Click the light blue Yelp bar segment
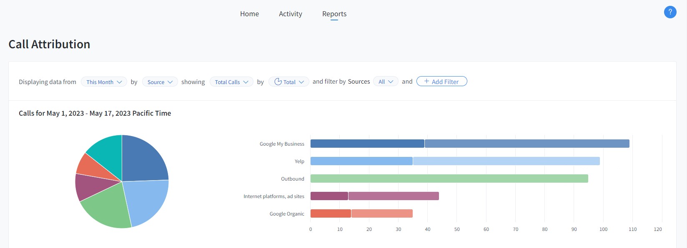Image resolution: width=687 pixels, height=248 pixels. [506, 161]
